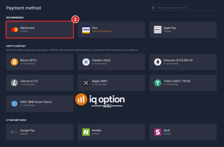Viewport: 224px width, 147px height.
Task: Click 'Instant' text under Neteller
Action: tap(96, 134)
